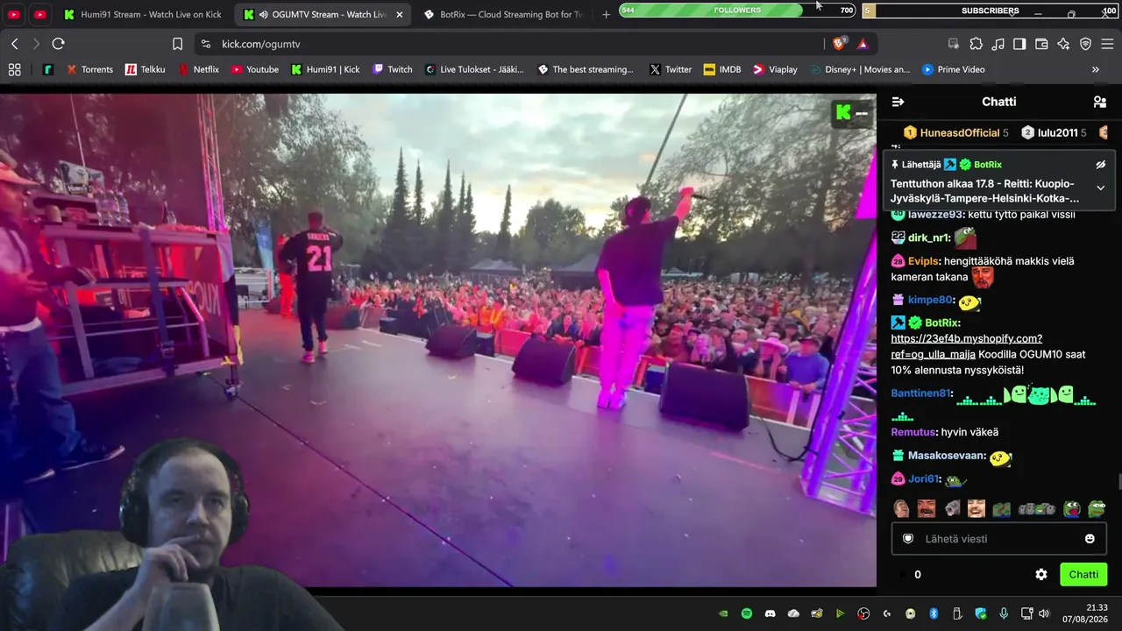Open volume speaker tray icon
This screenshot has height=631, width=1122.
(1043, 613)
